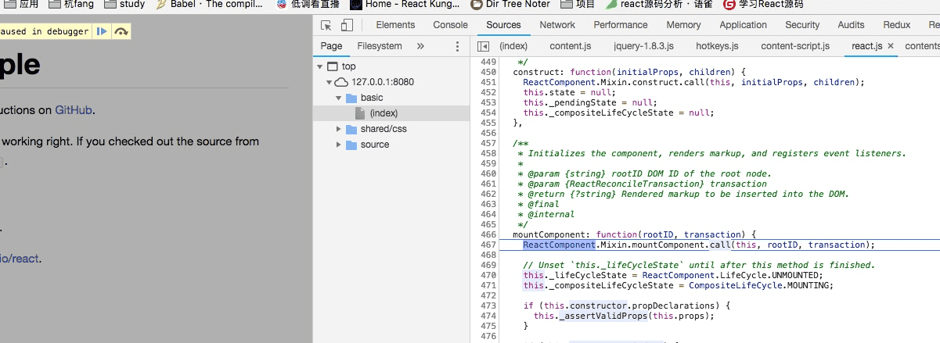The width and height of the screenshot is (940, 343).
Task: Step over next function call icon
Action: (121, 32)
